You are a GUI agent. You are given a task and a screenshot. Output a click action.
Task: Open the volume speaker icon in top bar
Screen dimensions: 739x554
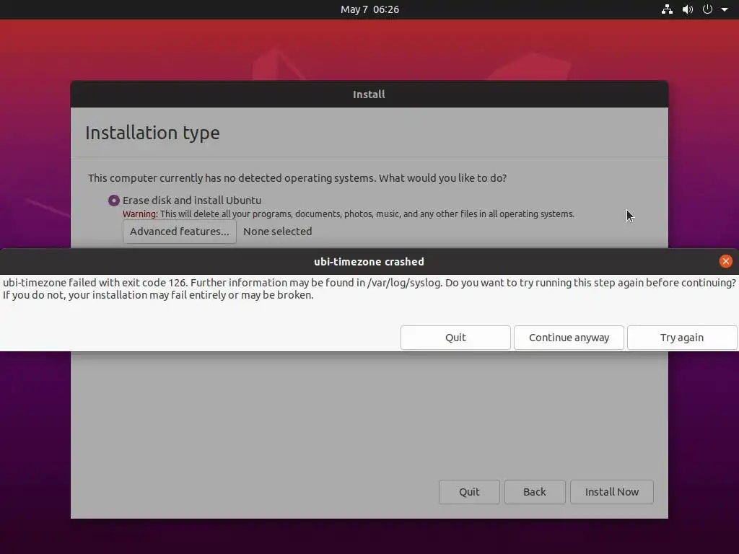tap(688, 9)
